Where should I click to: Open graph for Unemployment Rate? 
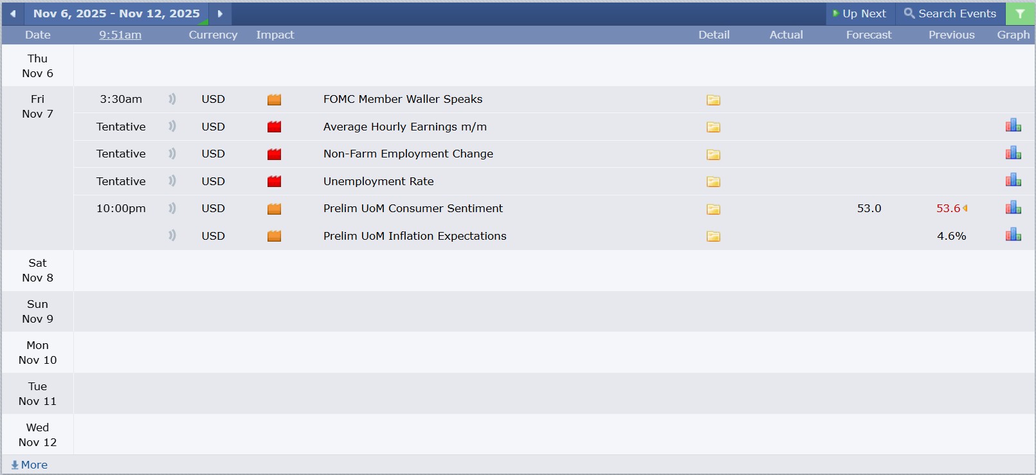[1013, 180]
